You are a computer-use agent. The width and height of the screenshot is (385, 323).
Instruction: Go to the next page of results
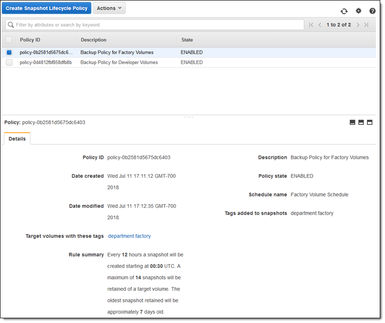point(357,25)
